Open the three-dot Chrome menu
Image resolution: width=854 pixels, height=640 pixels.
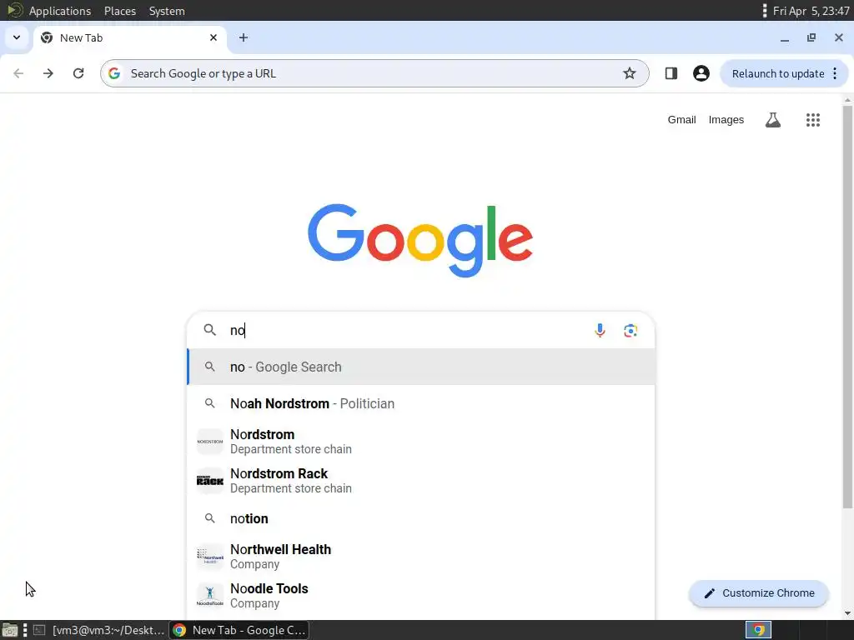point(835,73)
